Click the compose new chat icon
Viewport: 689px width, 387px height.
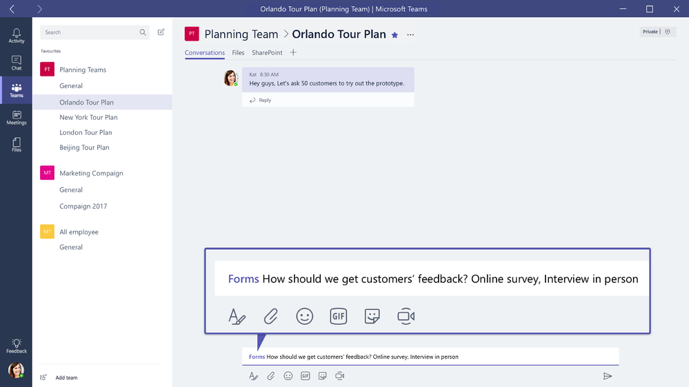click(x=161, y=32)
